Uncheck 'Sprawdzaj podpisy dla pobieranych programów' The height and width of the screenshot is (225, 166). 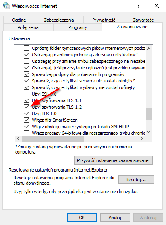[27, 74]
